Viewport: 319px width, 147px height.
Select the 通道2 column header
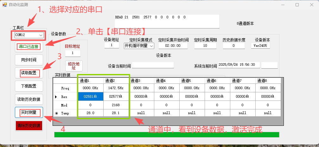coord(116,81)
